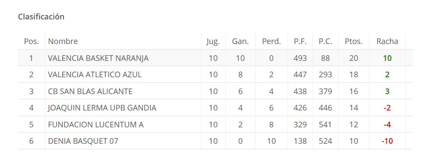
Task: Click the red streak value -10
Action: point(387,141)
